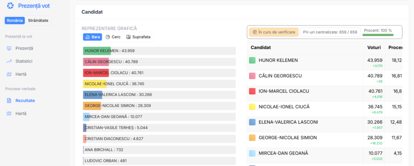Switch to Străinătate results

(x=38, y=20)
